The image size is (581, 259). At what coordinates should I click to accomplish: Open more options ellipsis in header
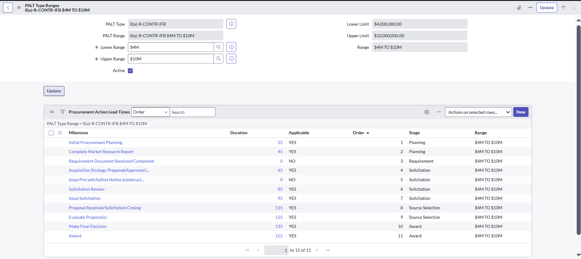[x=530, y=8]
